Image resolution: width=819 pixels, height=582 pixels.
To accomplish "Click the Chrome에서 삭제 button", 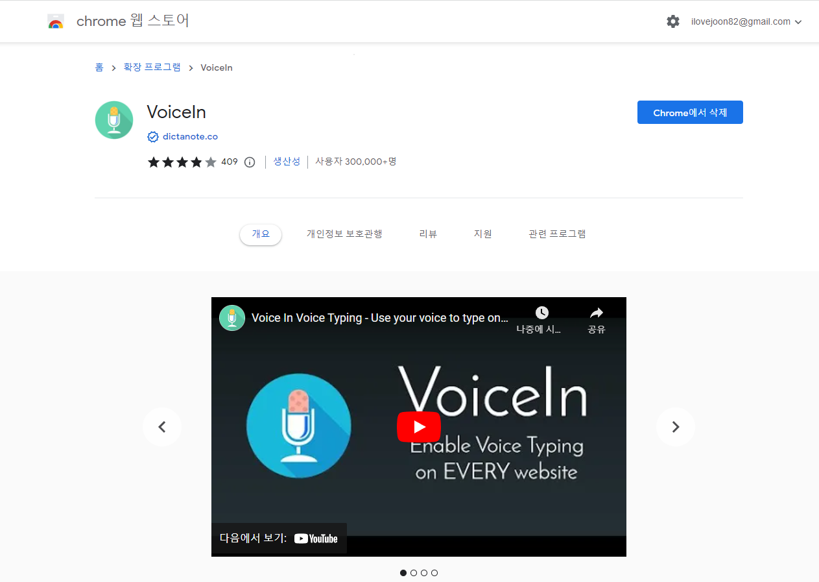I will [x=690, y=112].
